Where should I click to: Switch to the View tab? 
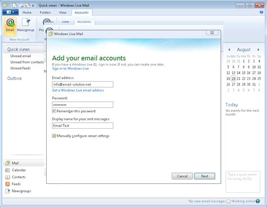(x=63, y=12)
